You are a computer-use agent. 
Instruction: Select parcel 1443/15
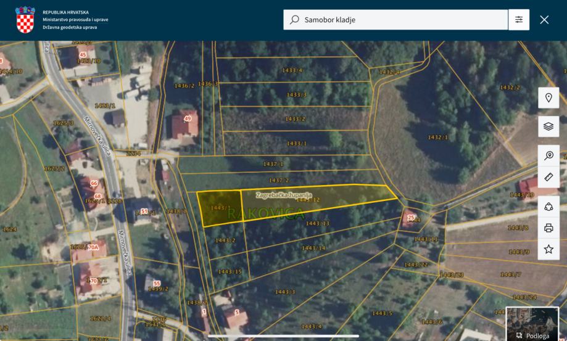pyautogui.click(x=230, y=272)
